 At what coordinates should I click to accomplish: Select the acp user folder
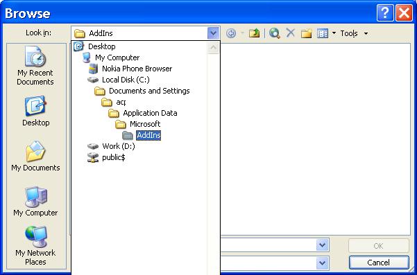point(114,103)
